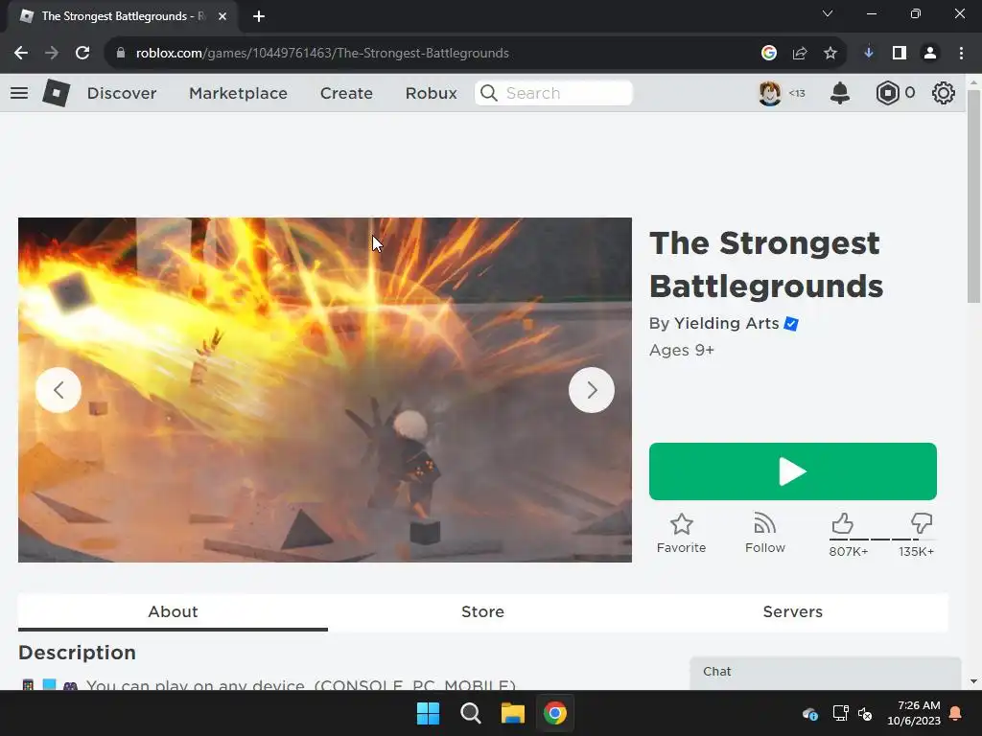The image size is (982, 736).
Task: Share this page via share icon
Action: (x=800, y=54)
